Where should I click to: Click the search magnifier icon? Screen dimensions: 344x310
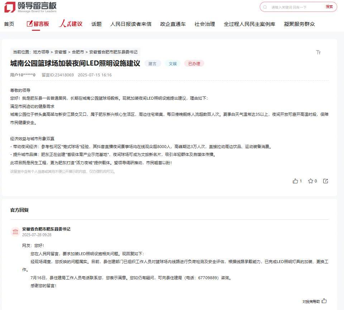265,7
